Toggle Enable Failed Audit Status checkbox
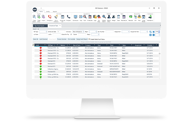This screenshot has height=122, width=195. (x=89, y=39)
